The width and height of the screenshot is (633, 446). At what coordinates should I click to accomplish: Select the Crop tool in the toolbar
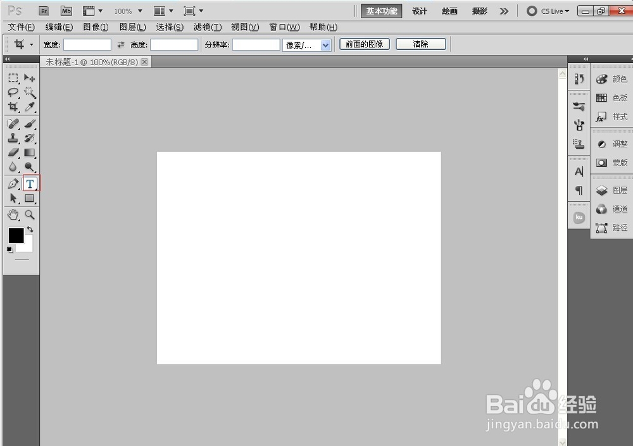click(x=13, y=106)
